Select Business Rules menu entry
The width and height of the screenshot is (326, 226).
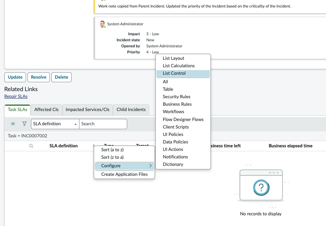point(177,104)
